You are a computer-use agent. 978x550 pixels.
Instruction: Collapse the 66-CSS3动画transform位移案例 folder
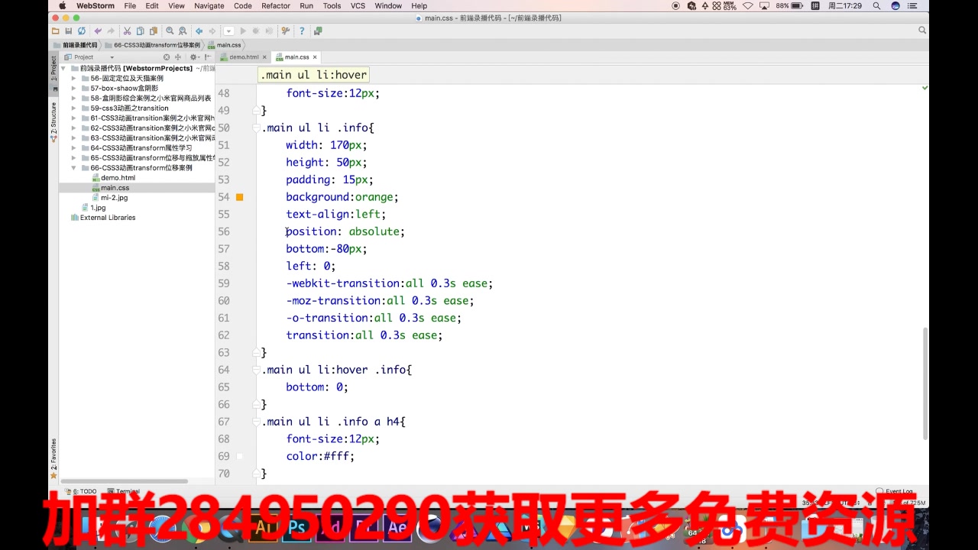74,167
